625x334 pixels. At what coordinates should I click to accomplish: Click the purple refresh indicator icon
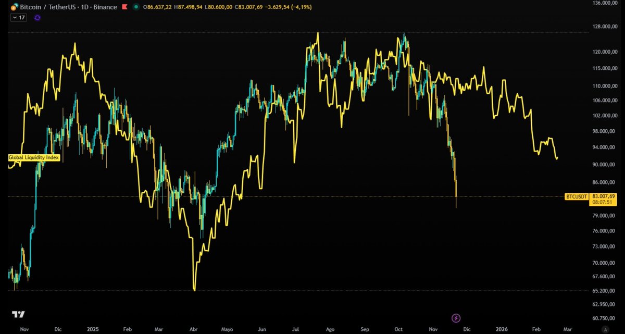click(x=37, y=17)
